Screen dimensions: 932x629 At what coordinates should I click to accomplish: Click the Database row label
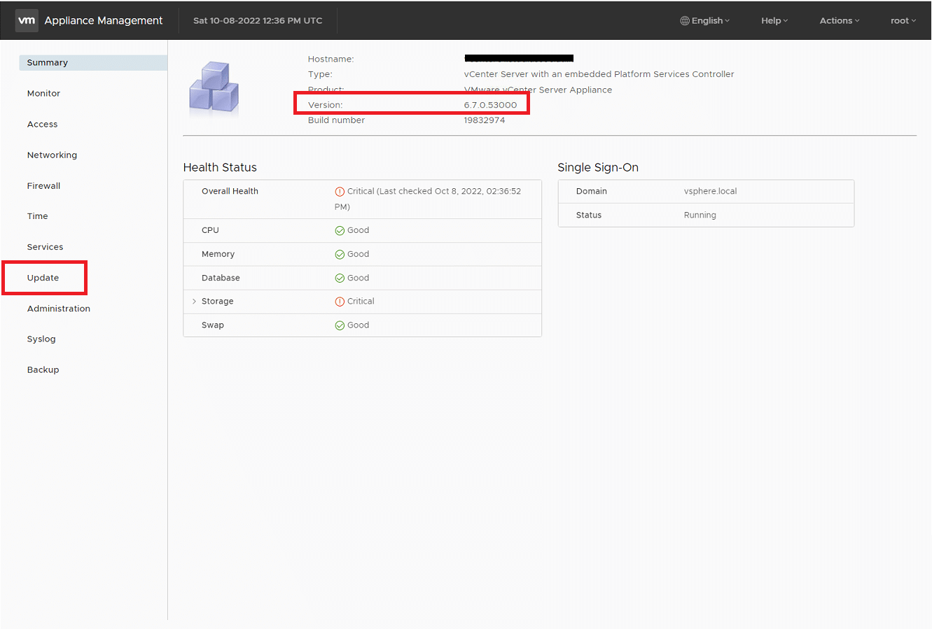point(221,278)
